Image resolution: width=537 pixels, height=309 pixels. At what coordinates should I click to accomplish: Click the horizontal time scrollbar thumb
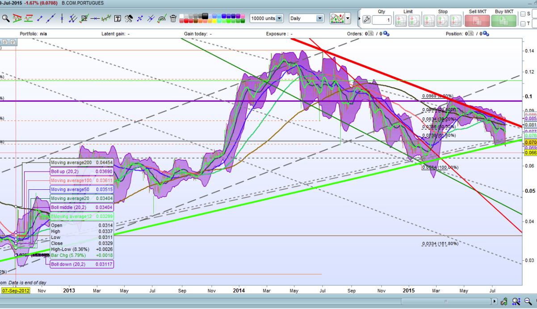(x=446, y=301)
